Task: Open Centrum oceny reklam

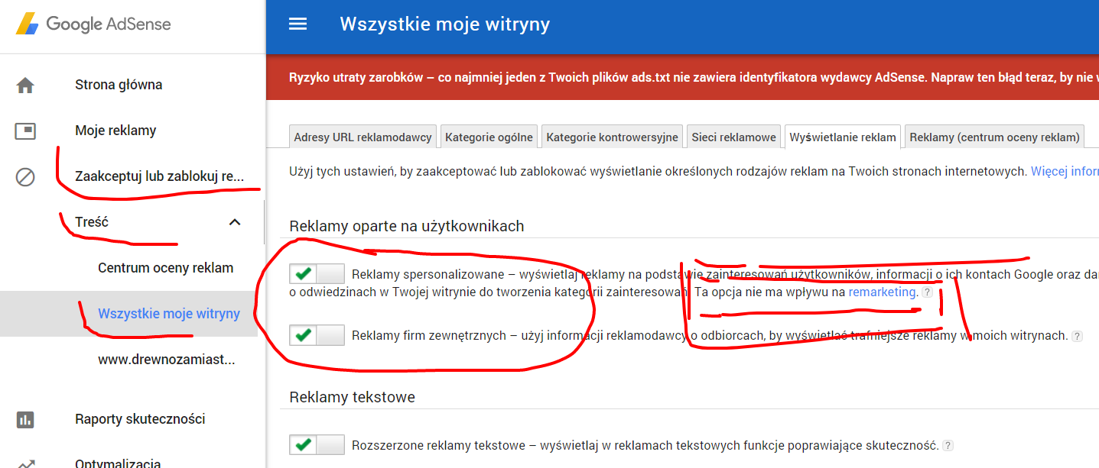Action: (165, 268)
